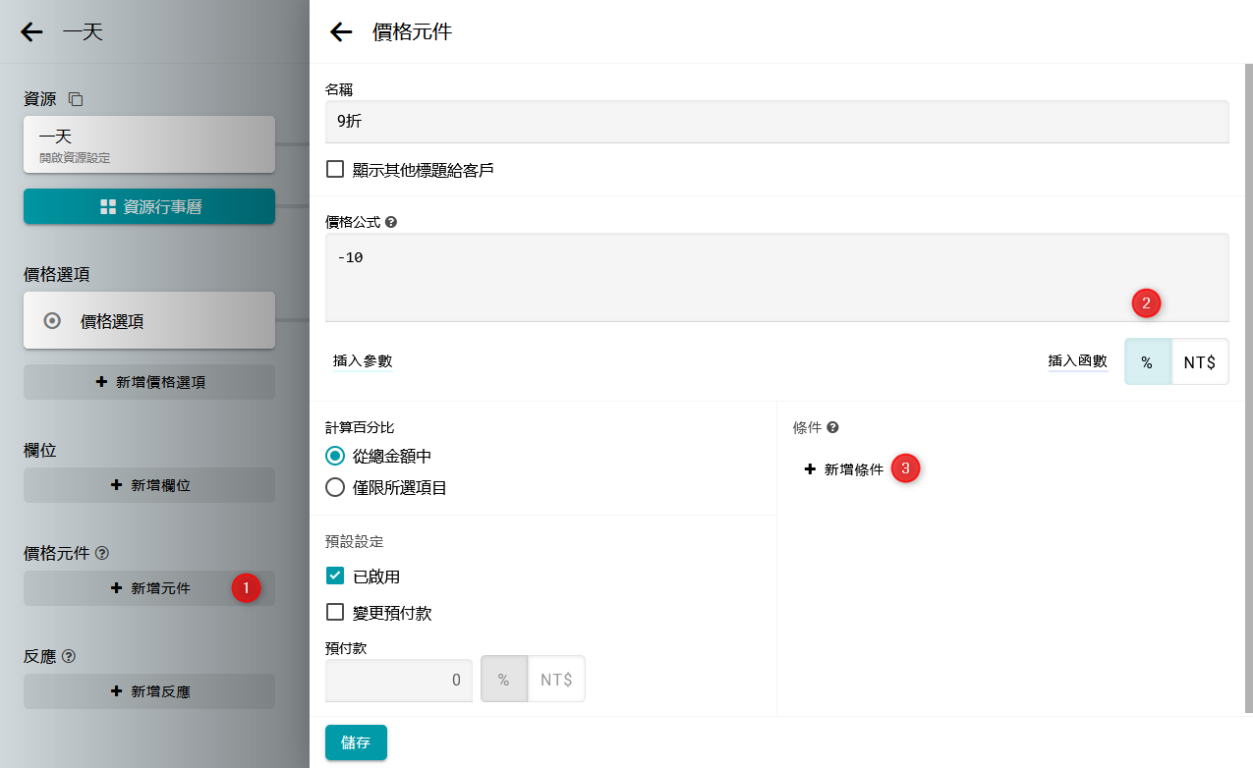Click 新增條件 to add a condition

tap(844, 469)
